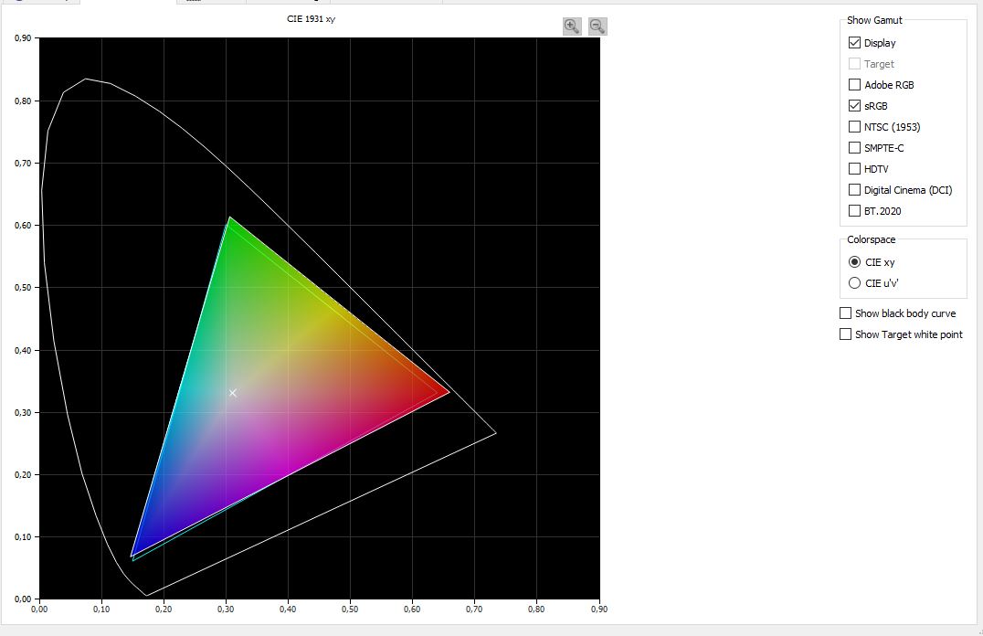This screenshot has width=983, height=636.
Task: Switch colorspace to CIE u'v'
Action: point(855,283)
